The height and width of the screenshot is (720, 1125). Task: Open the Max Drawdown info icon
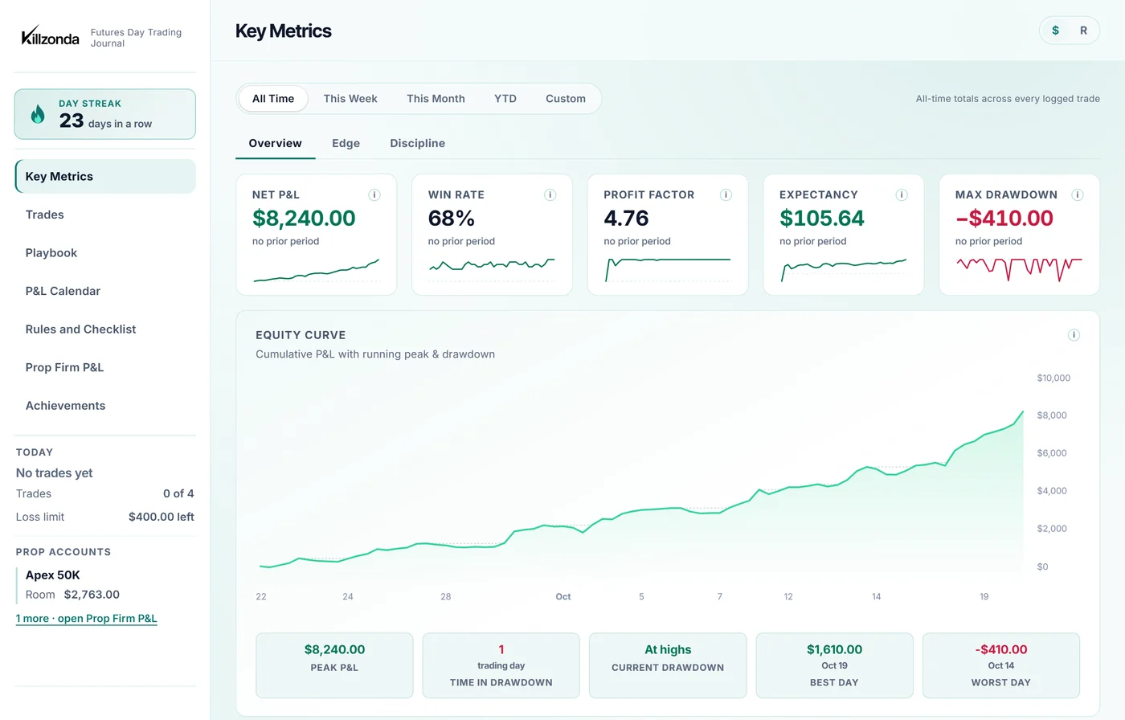point(1078,194)
